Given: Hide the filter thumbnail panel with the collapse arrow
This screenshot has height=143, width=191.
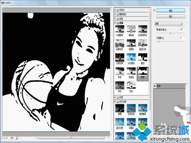Looking at the screenshot, I should [x=154, y=10].
